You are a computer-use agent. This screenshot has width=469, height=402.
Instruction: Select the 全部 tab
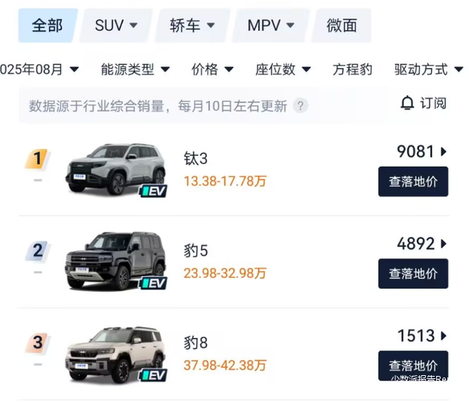click(47, 25)
